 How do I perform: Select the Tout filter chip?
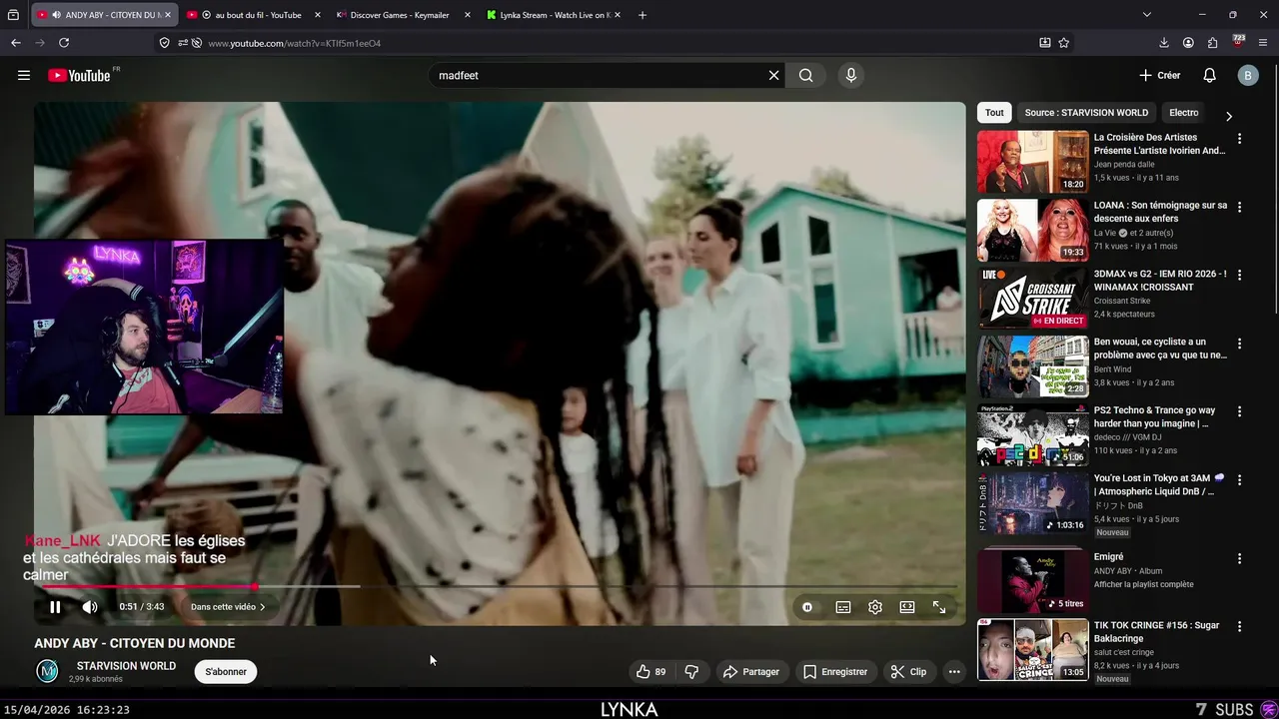[994, 113]
